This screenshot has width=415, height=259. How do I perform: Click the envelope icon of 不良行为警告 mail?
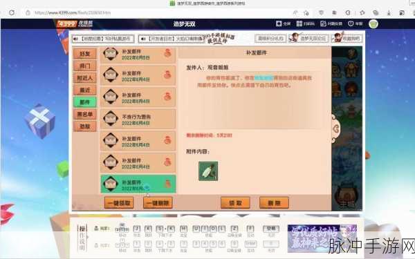(111, 119)
